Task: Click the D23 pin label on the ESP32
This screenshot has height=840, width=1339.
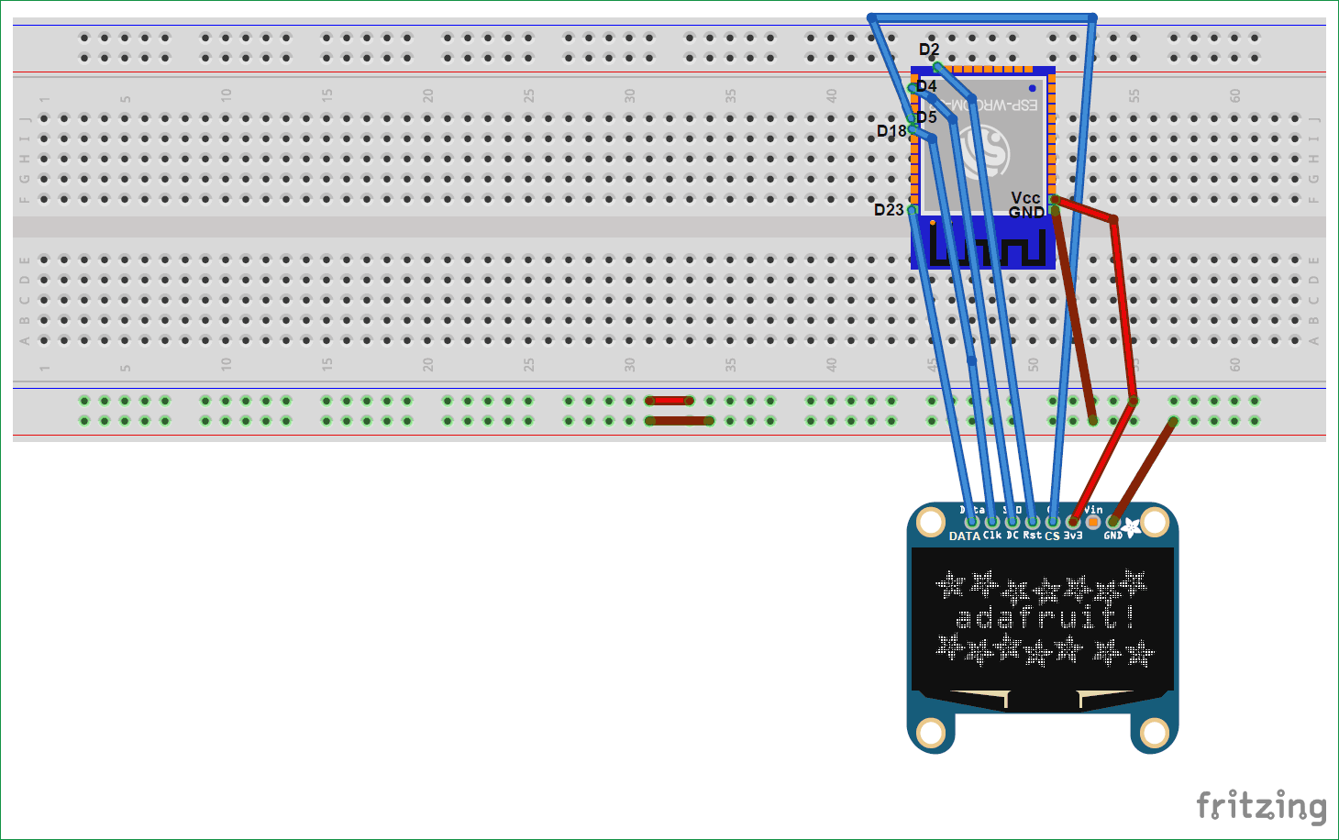Action: tap(887, 211)
